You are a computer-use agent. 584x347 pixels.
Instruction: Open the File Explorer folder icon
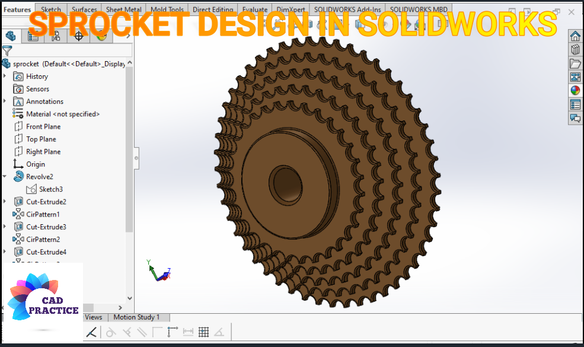pos(575,63)
